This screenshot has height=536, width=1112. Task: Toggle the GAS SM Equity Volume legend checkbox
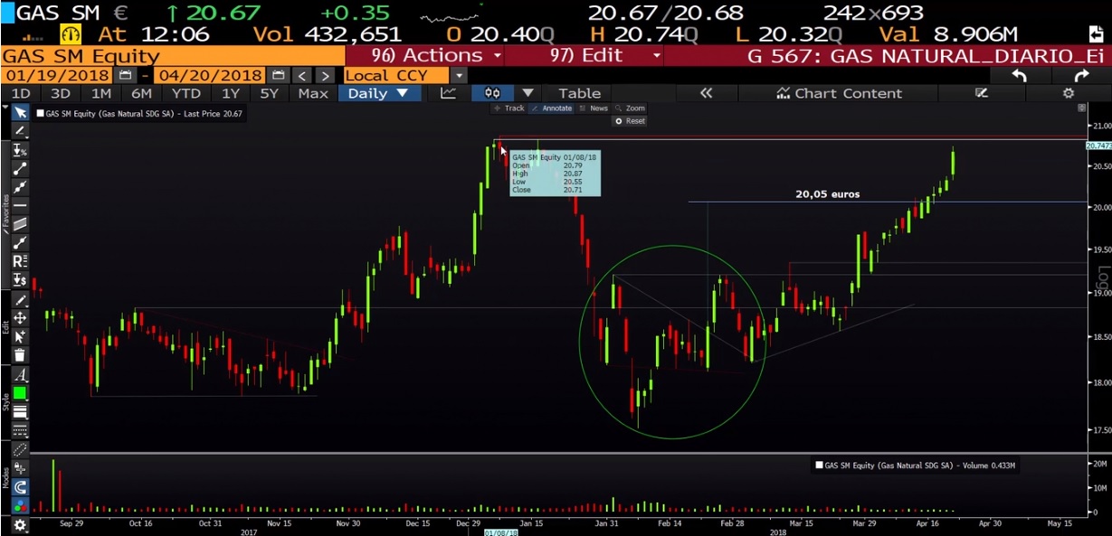tap(819, 465)
